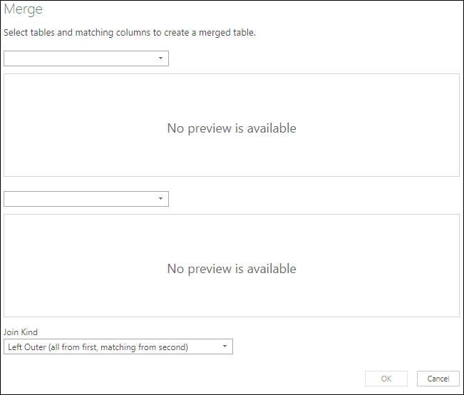The height and width of the screenshot is (395, 464).
Task: Open the second table selection dropdown
Action: (86, 199)
